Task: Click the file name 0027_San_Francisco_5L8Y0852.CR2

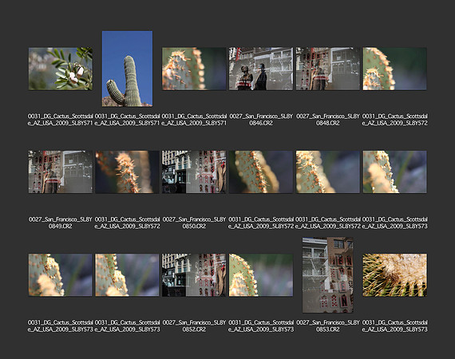Action: coord(194,325)
